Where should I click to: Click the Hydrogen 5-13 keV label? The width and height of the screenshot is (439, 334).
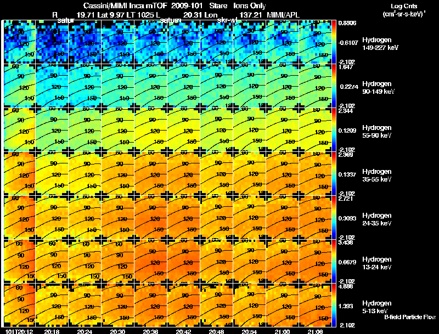point(376,307)
